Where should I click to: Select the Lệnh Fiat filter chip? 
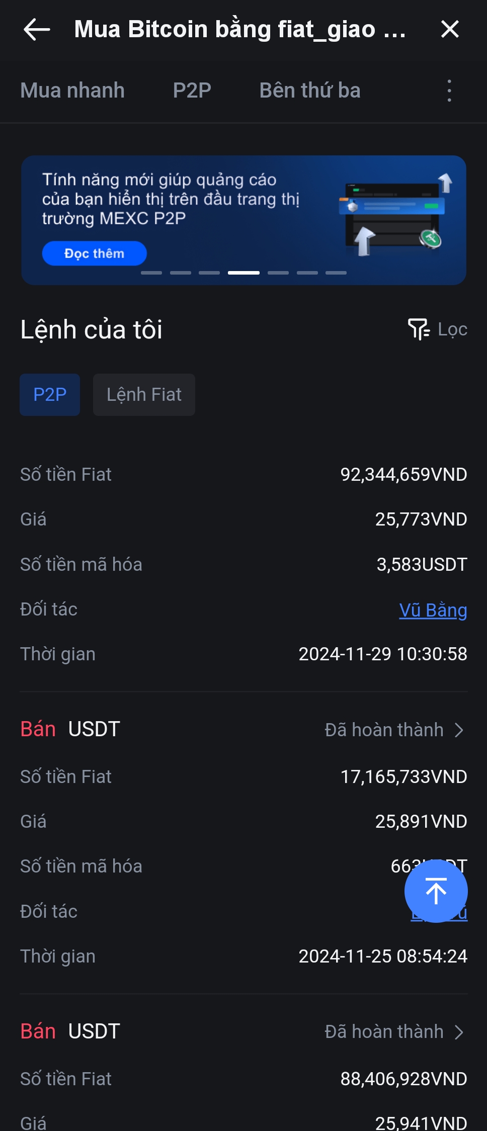pyautogui.click(x=144, y=395)
